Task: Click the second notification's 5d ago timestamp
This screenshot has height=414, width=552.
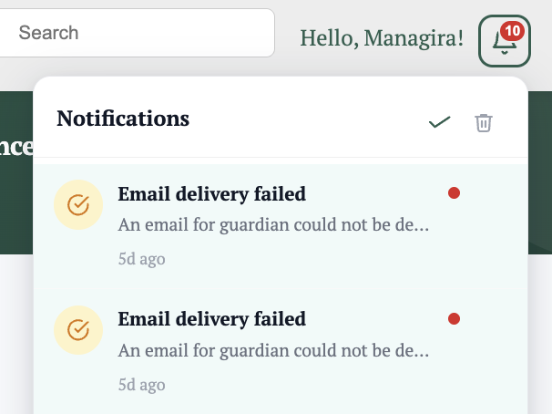Action: [141, 385]
